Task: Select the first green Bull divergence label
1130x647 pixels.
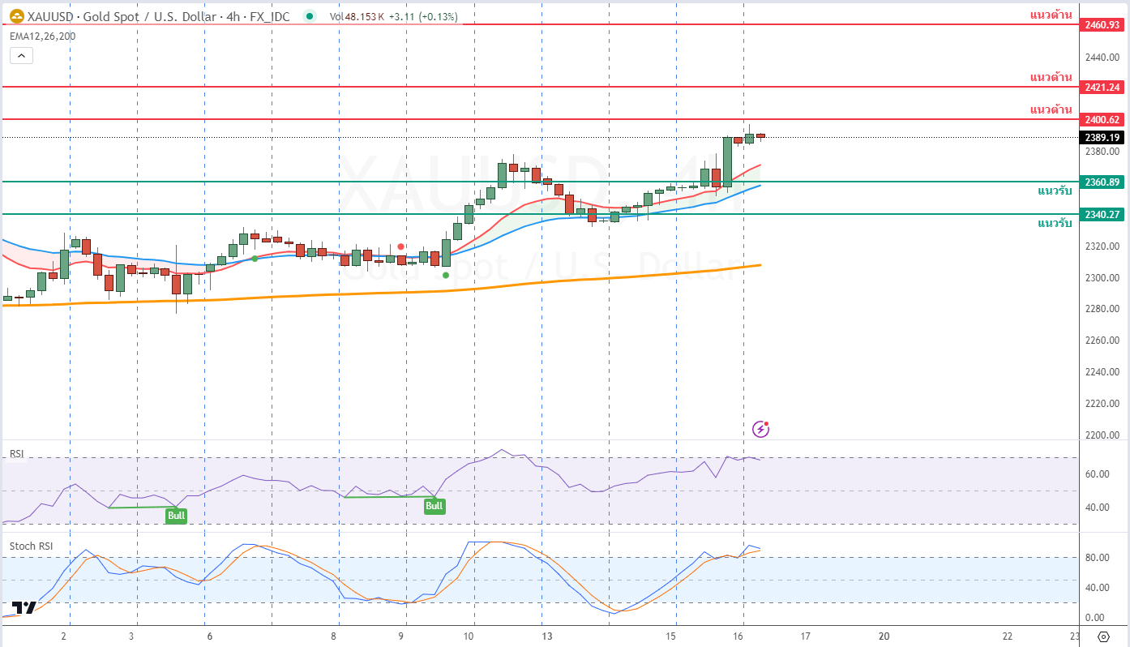Action: pyautogui.click(x=176, y=516)
